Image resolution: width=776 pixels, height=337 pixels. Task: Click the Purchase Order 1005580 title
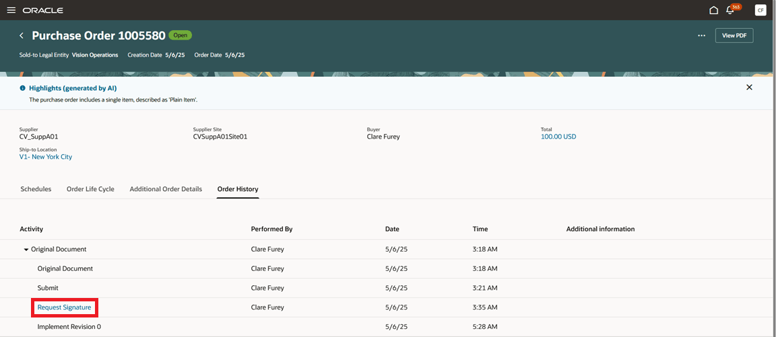[98, 36]
